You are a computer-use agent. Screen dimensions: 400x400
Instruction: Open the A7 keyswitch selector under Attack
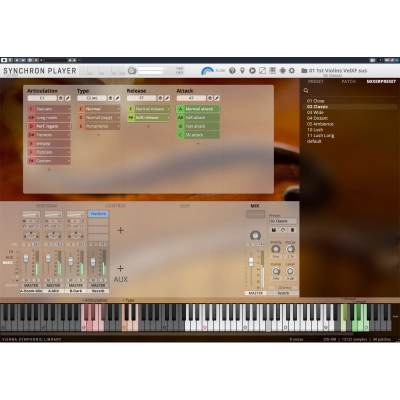pyautogui.click(x=192, y=98)
